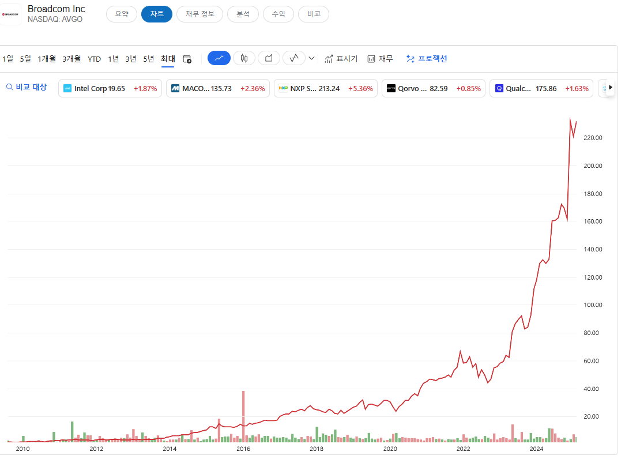Click the NXP logo icon

(283, 88)
